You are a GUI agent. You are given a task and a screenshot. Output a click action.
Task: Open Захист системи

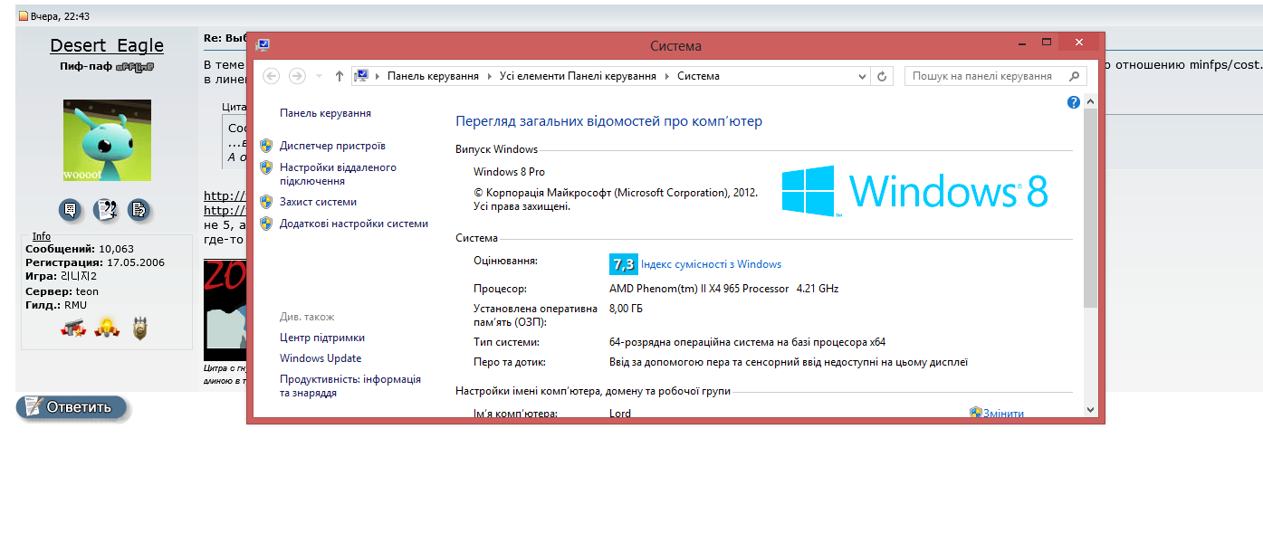pyautogui.click(x=318, y=202)
